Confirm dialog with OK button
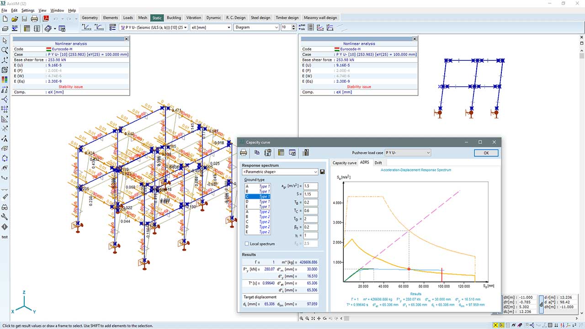Screen dimensions: 585x329 [x=486, y=153]
